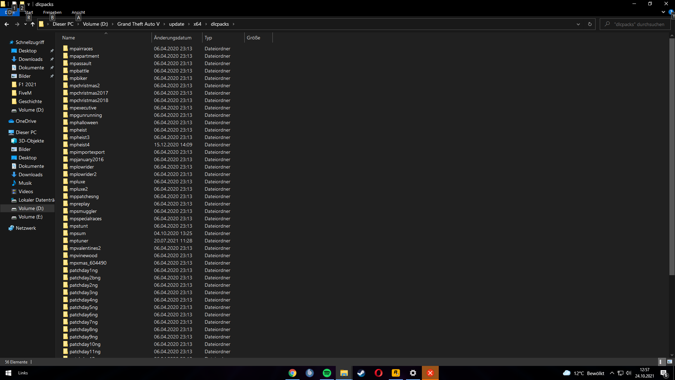This screenshot has height=380, width=675.
Task: Unpin Bilder from Schnellzugriff
Action: point(52,76)
